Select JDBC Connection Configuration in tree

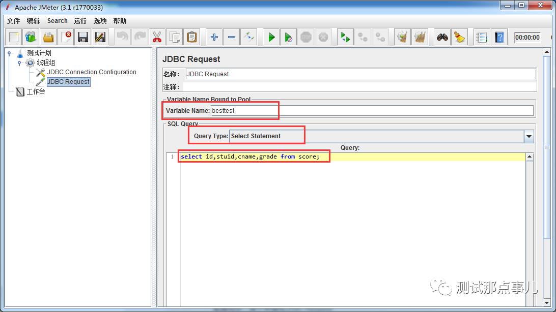point(92,72)
